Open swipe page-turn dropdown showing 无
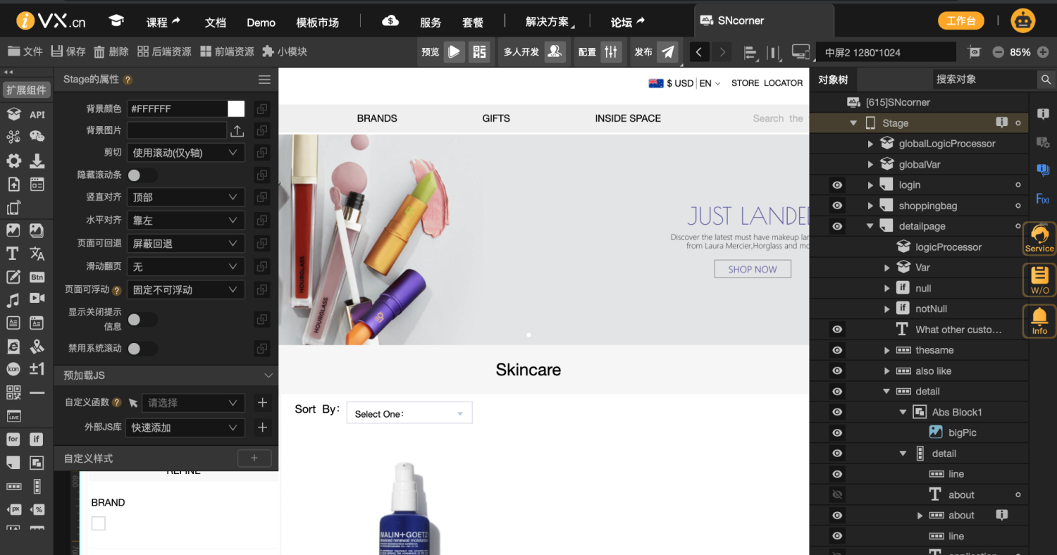1057x555 pixels. click(x=186, y=267)
